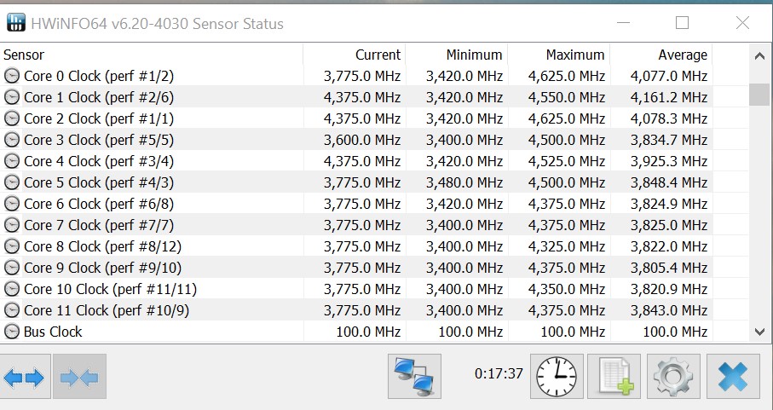
Task: Click the clock icon beside Core 4 Clock
Action: (x=12, y=161)
